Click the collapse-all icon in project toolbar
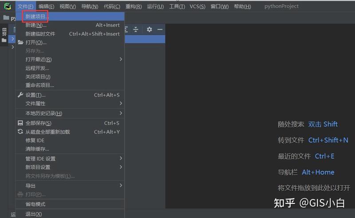355x218 pixels. coord(136,29)
